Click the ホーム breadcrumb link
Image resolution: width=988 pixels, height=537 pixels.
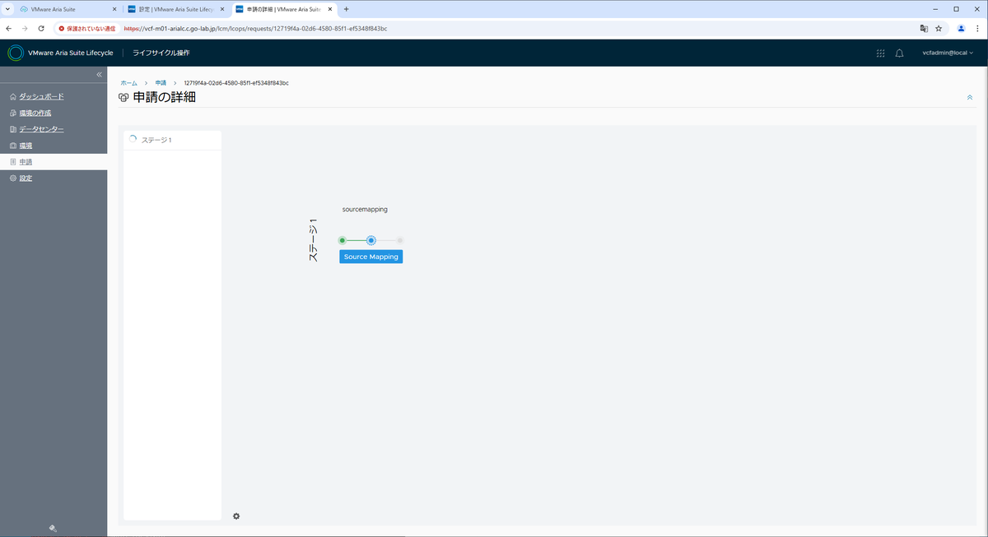coord(128,83)
